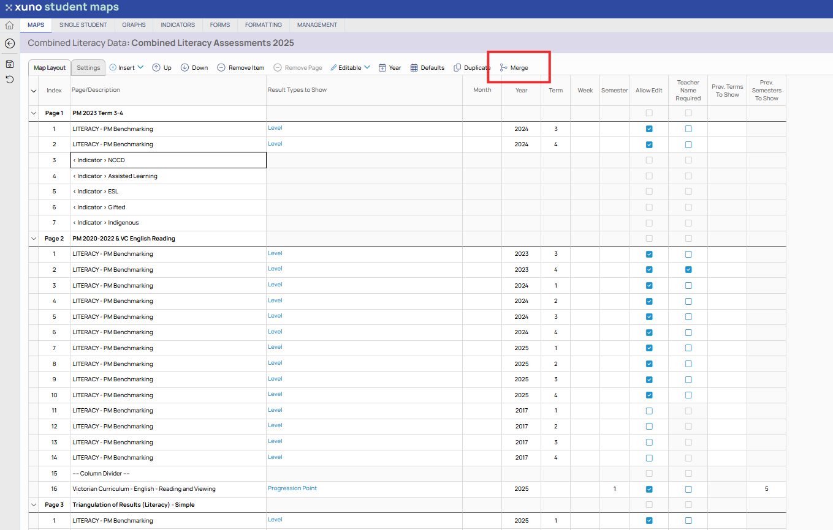The height and width of the screenshot is (530, 833).
Task: Click the Level link in the 2024 Term 1 row
Action: (275, 285)
